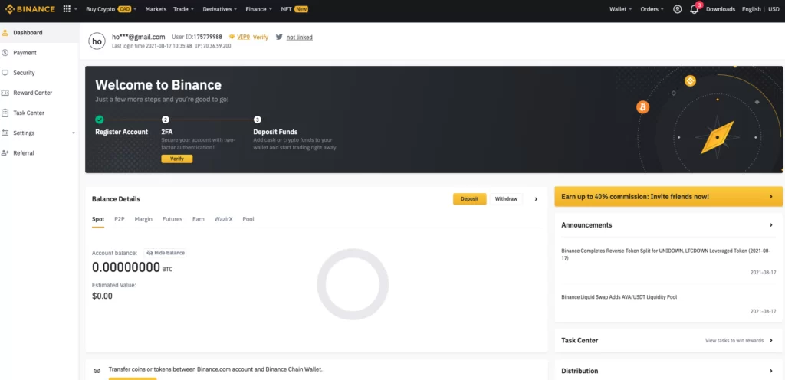The width and height of the screenshot is (785, 380).
Task: Click the yellow Deposit button
Action: coord(470,199)
